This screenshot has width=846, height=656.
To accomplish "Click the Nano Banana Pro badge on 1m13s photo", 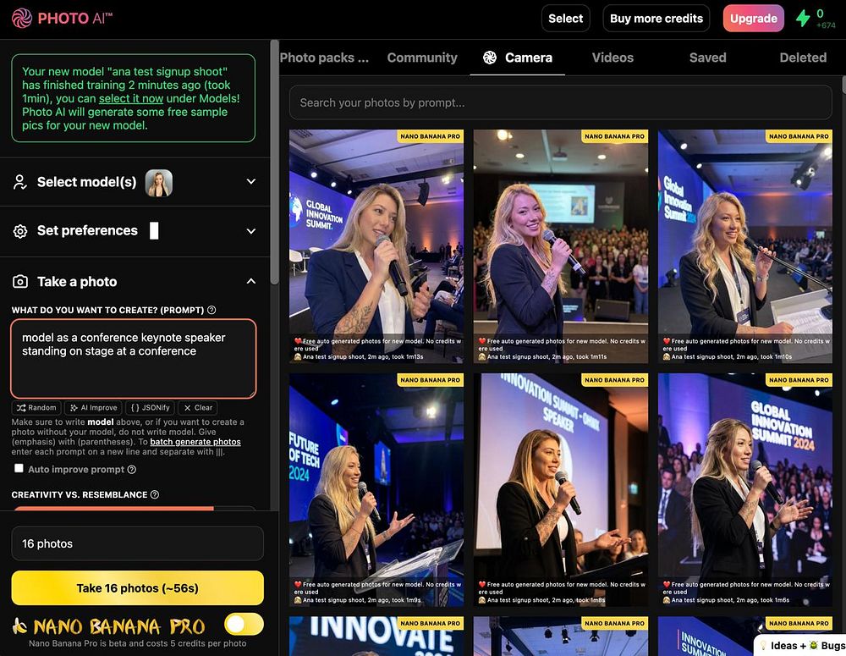I will coord(430,136).
